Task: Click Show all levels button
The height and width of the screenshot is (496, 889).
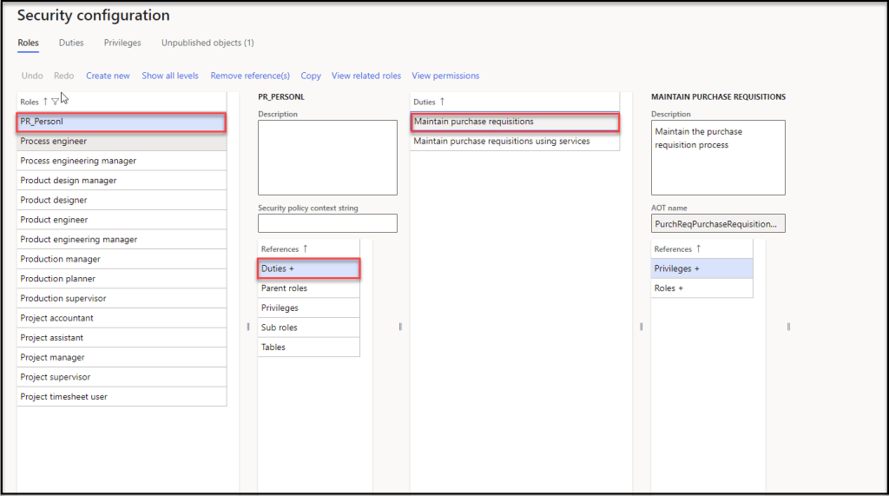Action: click(170, 76)
